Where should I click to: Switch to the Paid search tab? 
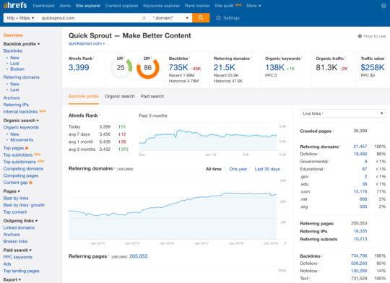[152, 96]
